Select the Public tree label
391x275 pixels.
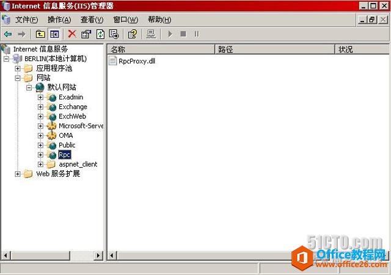(67, 145)
